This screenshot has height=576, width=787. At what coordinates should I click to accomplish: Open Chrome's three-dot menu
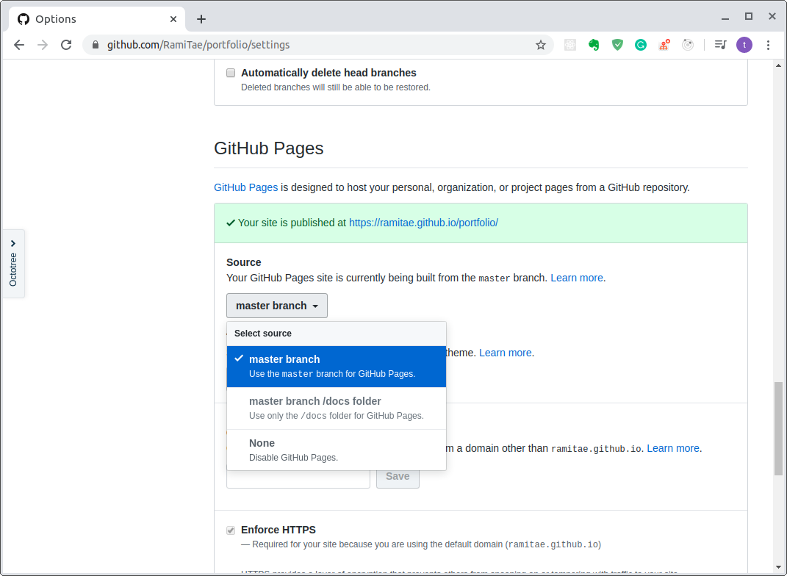768,45
